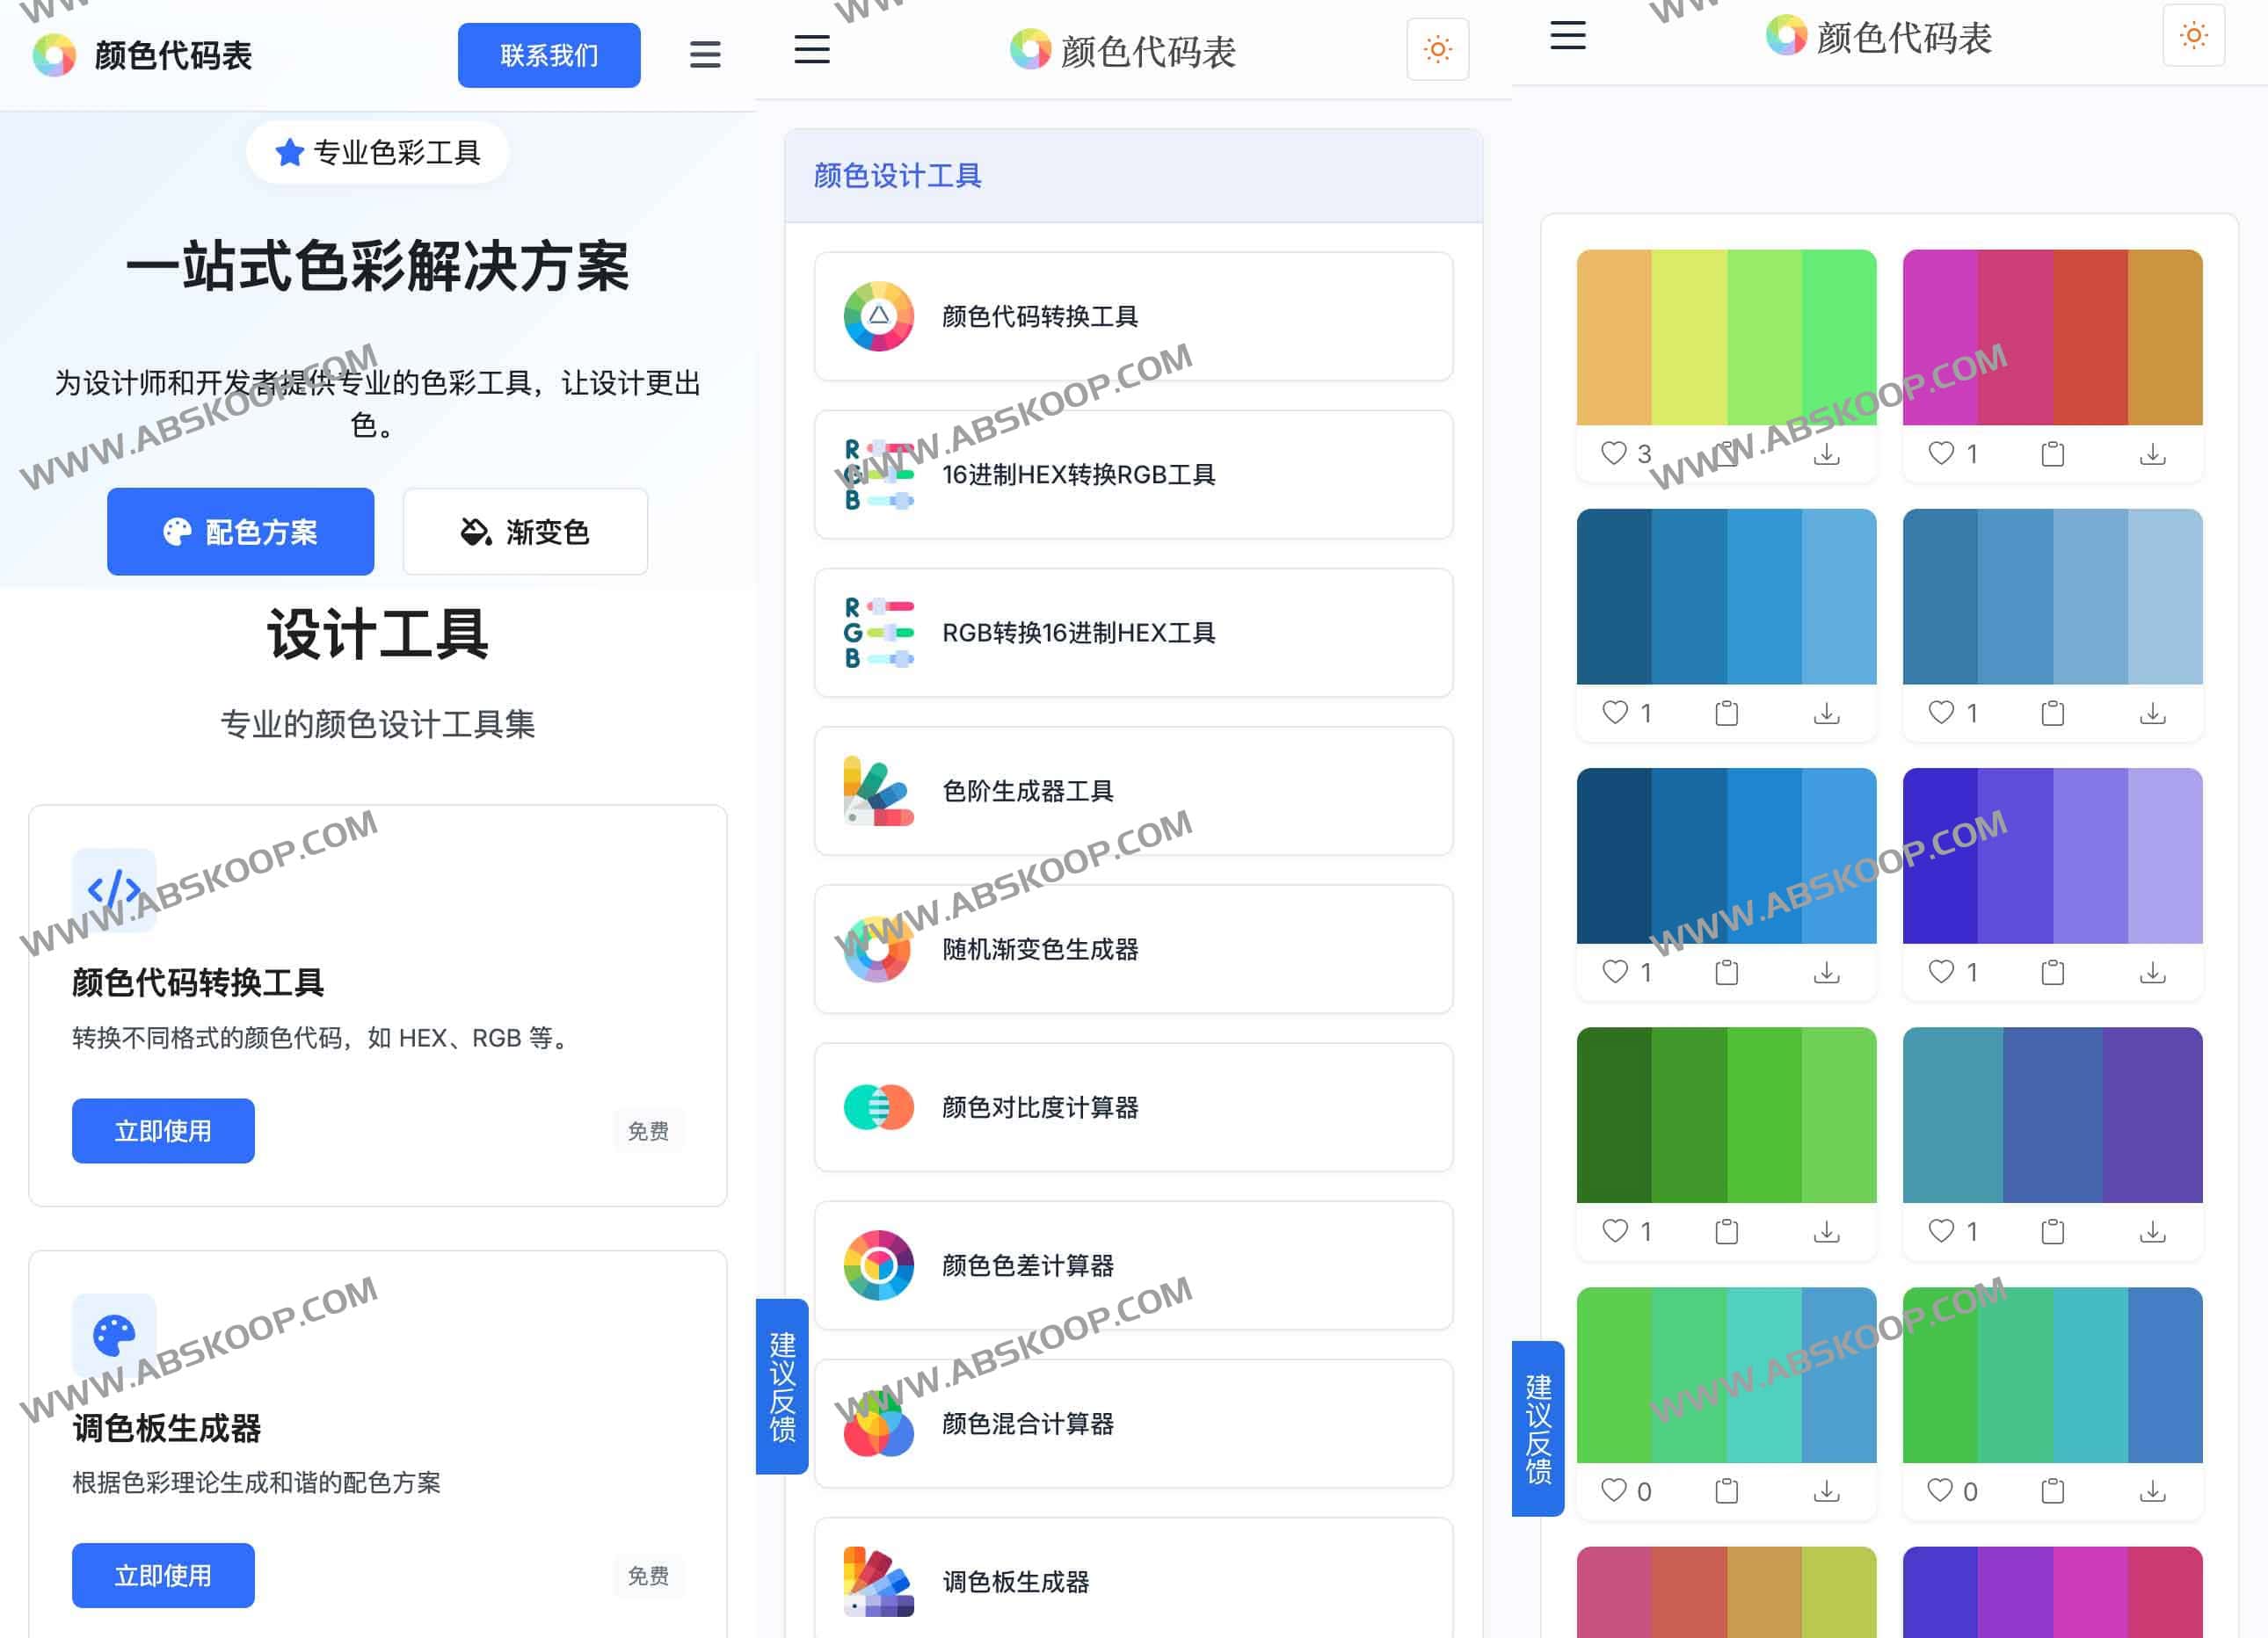2268x1638 pixels.
Task: Click the 联系我们 button
Action: coord(549,56)
